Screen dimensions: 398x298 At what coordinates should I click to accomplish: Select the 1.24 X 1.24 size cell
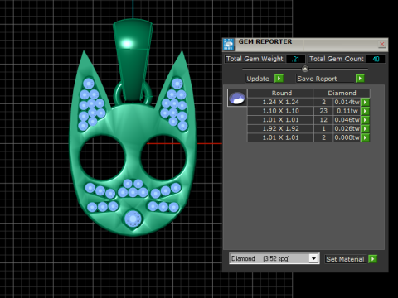280,102
